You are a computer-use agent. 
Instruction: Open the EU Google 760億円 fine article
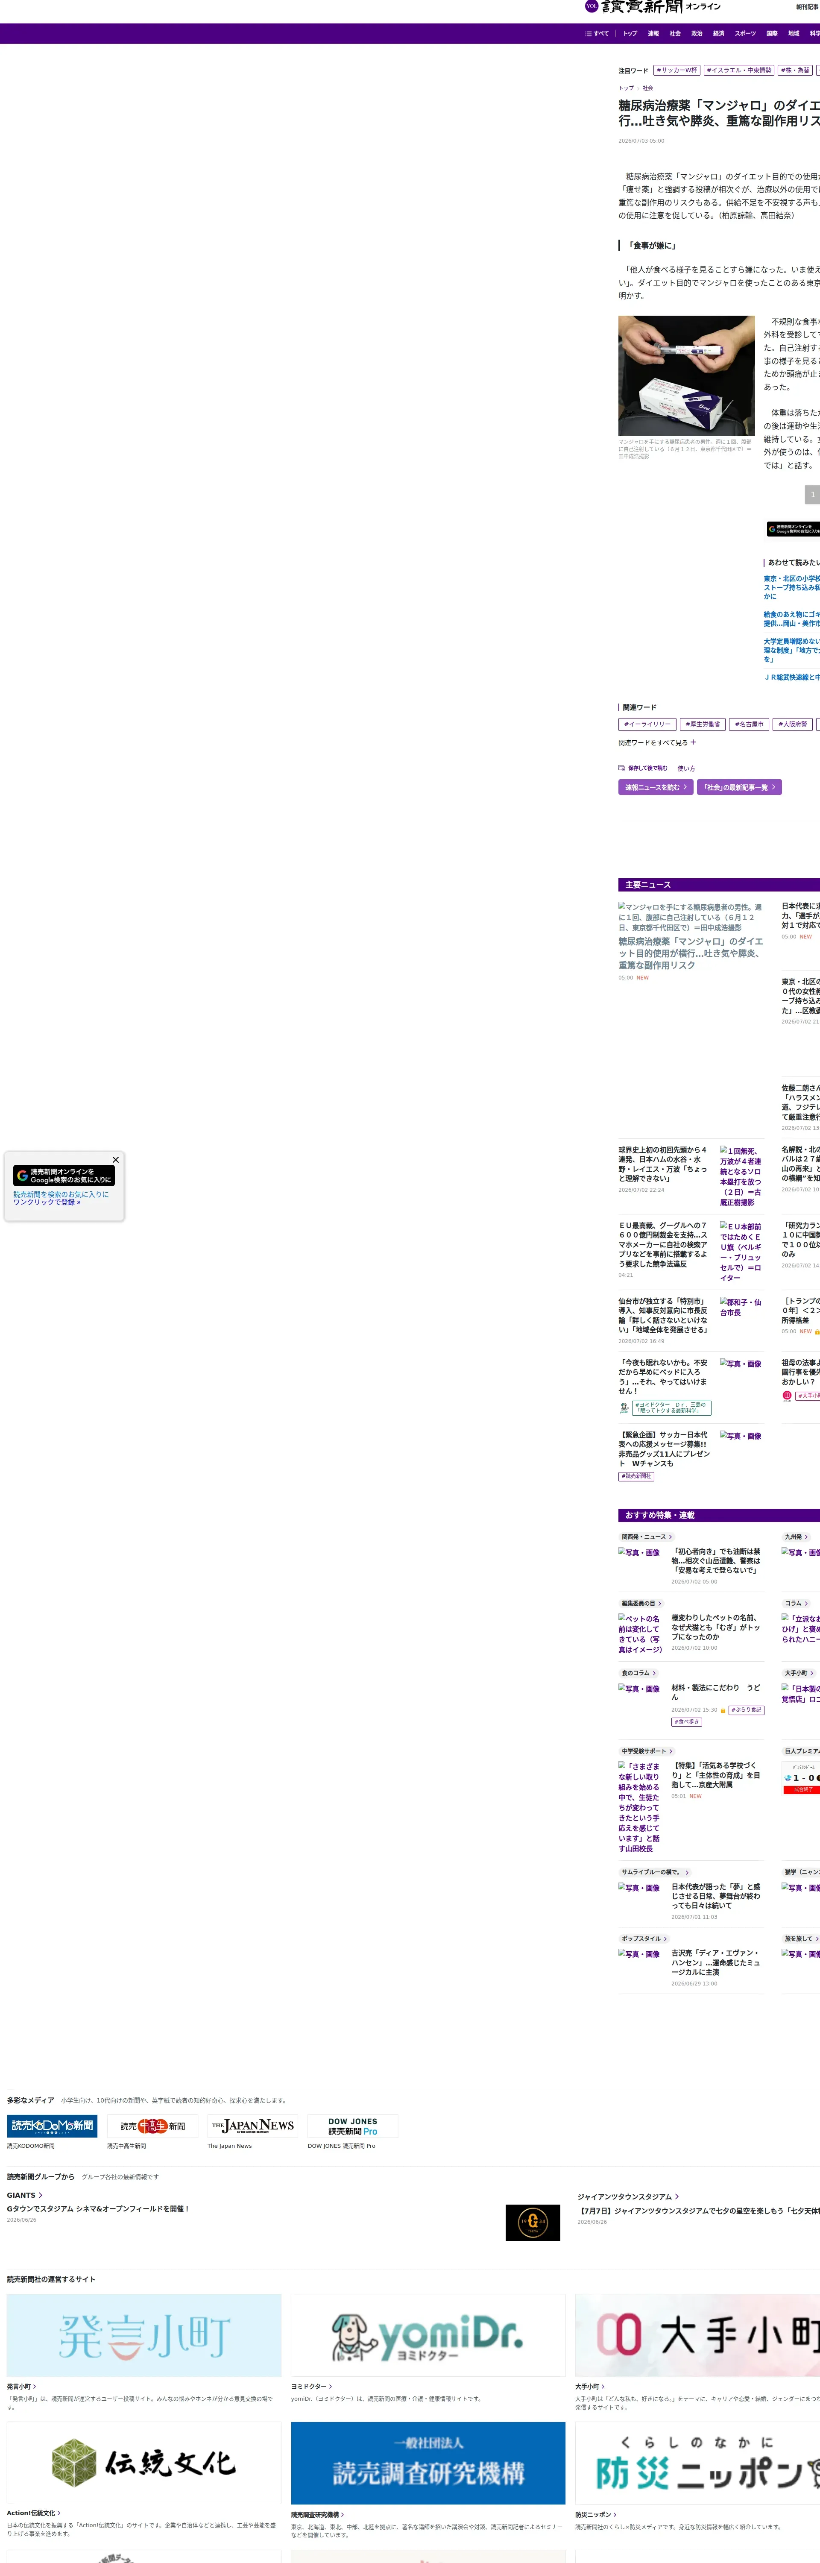(664, 1245)
